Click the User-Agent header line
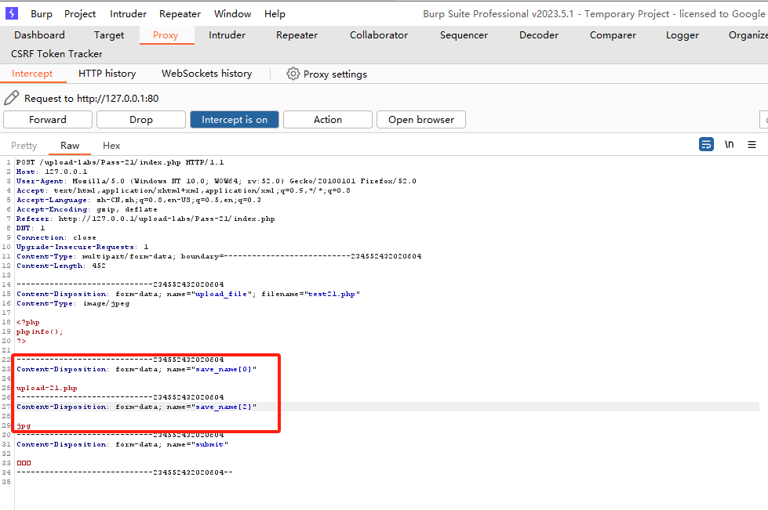This screenshot has width=768, height=510. click(216, 181)
